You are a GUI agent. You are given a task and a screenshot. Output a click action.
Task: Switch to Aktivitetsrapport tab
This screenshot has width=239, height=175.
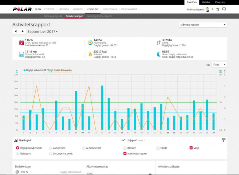point(75,16)
